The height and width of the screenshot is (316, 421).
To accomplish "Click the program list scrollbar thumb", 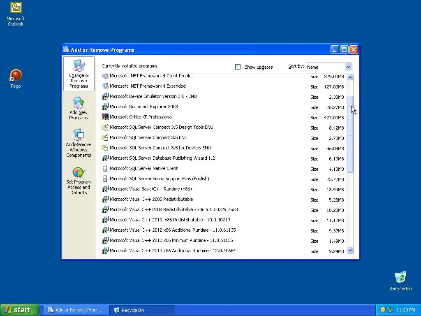I will (350, 134).
